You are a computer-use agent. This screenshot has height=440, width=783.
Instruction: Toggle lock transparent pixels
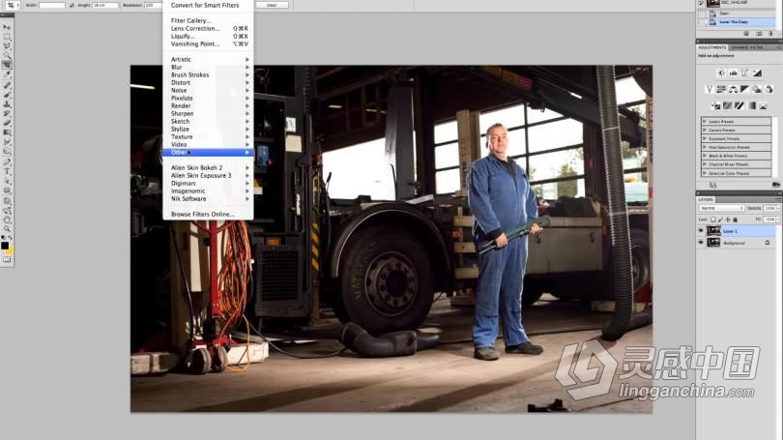713,220
